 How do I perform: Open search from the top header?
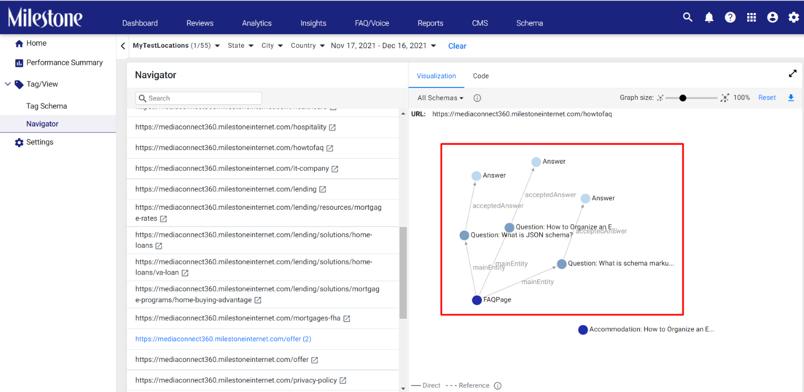click(687, 18)
